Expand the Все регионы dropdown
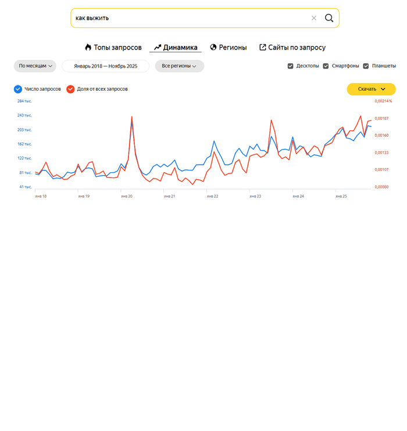This screenshot has height=431, width=407. tap(179, 66)
